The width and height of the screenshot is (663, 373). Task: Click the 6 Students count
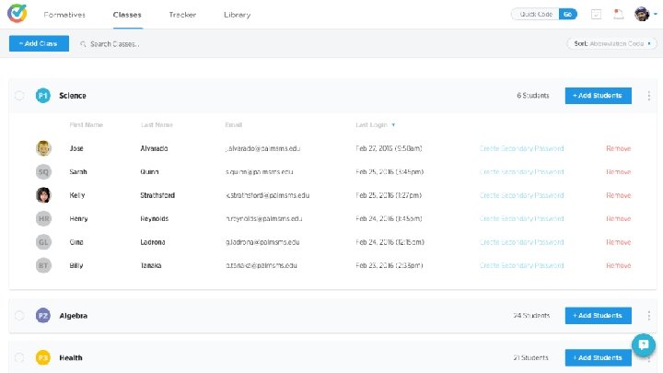point(533,96)
